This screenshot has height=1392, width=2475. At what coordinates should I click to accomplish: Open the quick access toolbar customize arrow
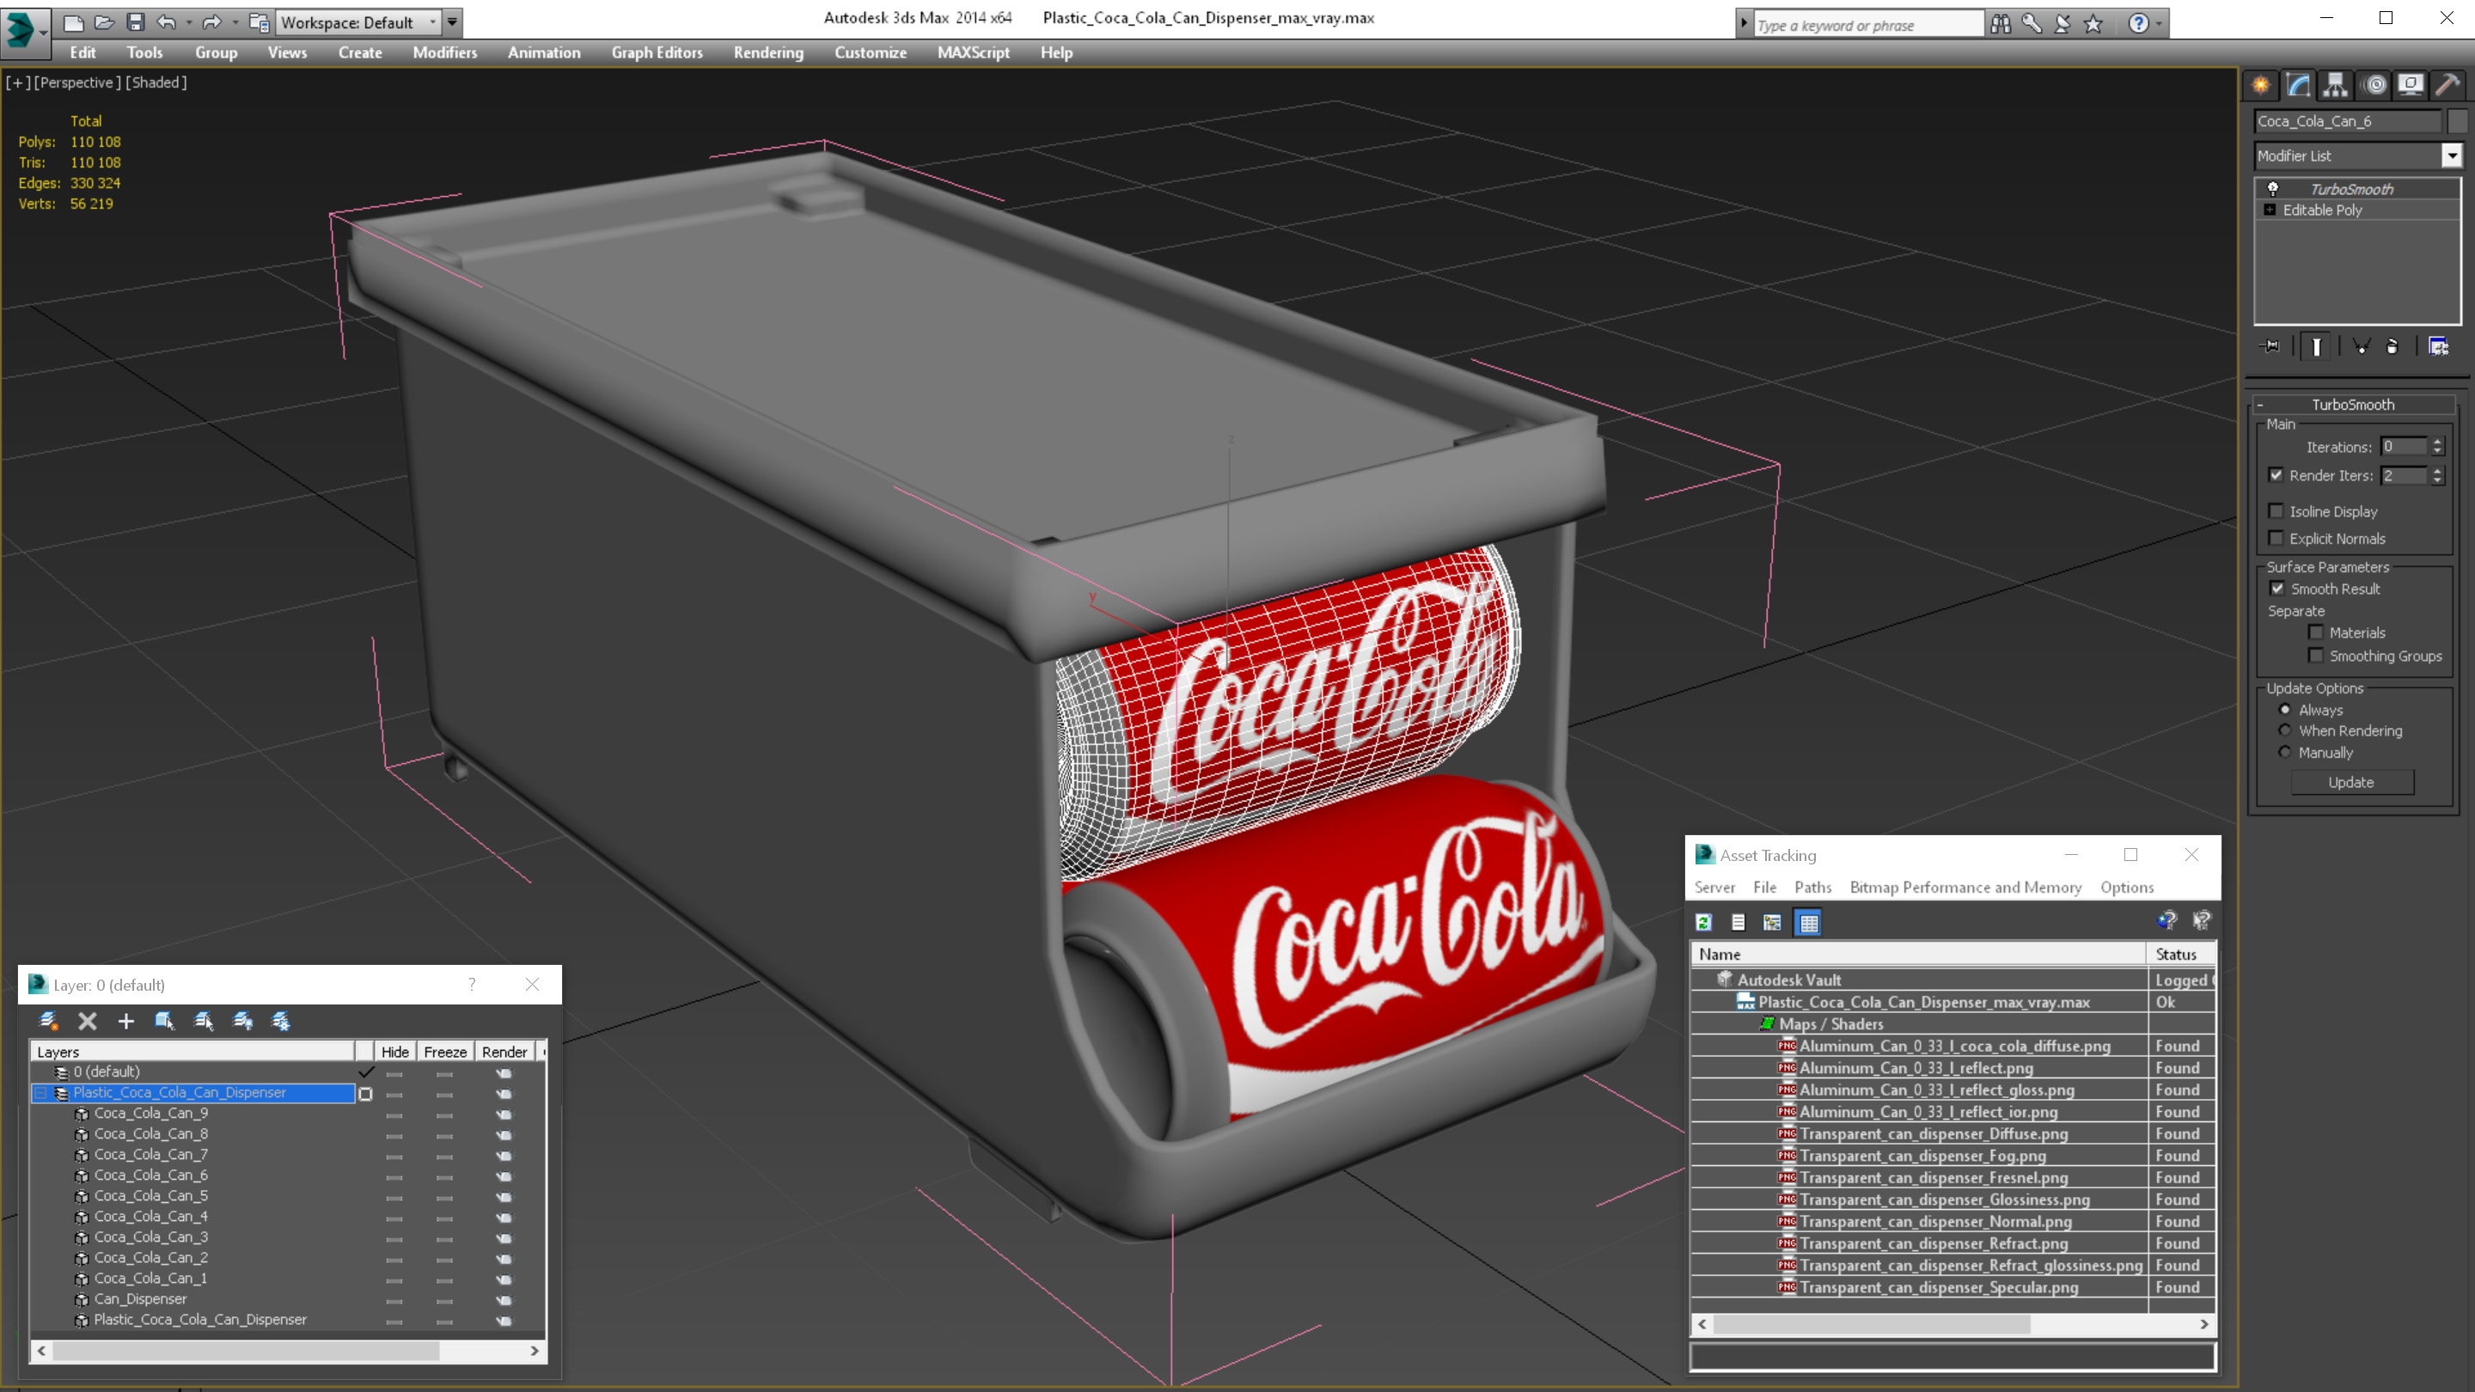click(x=451, y=22)
